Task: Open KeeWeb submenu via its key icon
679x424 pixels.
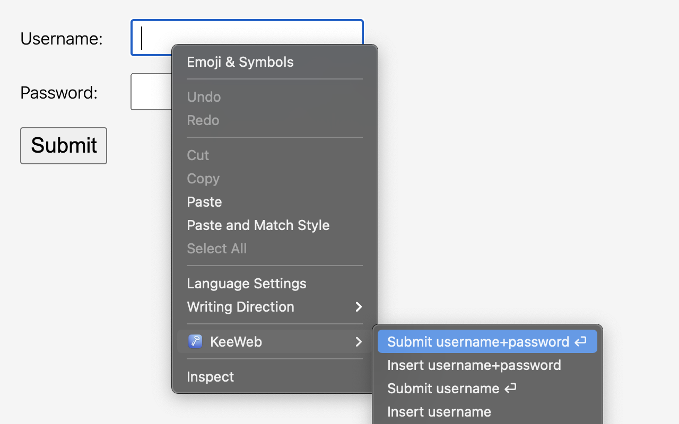Action: pyautogui.click(x=195, y=341)
